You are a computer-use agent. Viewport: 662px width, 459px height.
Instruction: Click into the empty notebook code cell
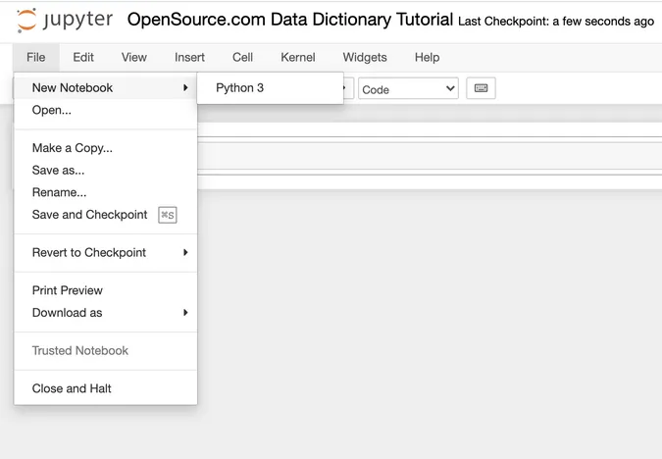coord(429,156)
